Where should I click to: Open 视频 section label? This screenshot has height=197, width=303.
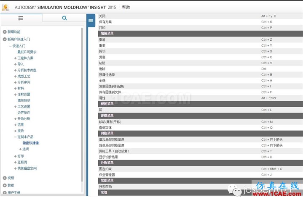click(x=11, y=178)
